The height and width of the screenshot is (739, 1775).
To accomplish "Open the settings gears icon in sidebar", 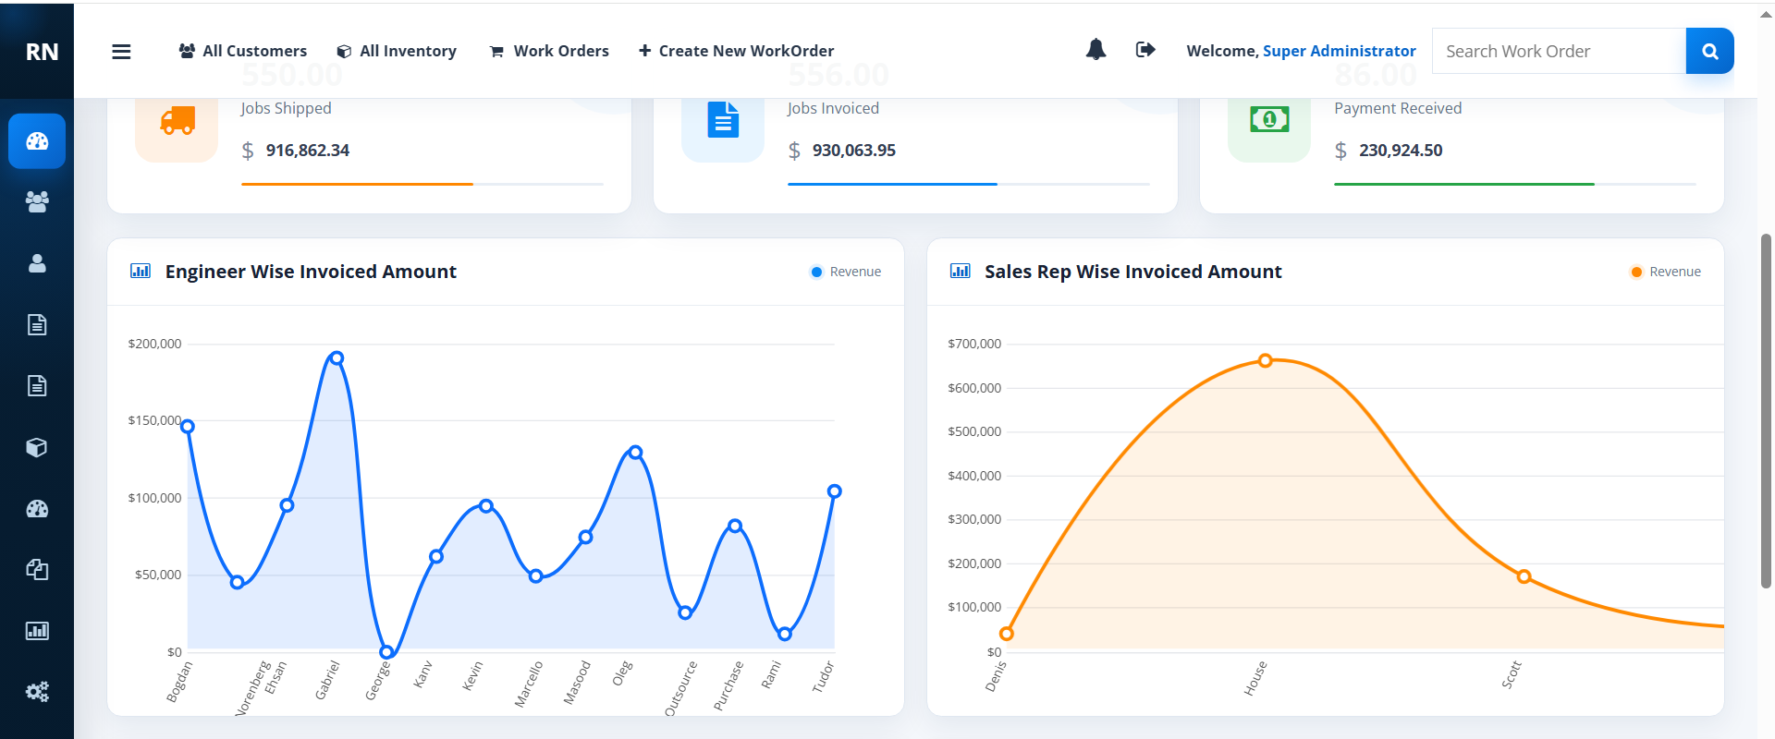I will [37, 692].
